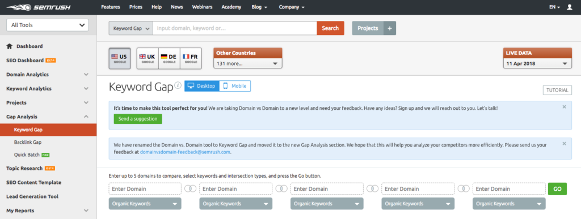Click the Dashboard home icon
This screenshot has height=219, width=581.
(x=9, y=46)
